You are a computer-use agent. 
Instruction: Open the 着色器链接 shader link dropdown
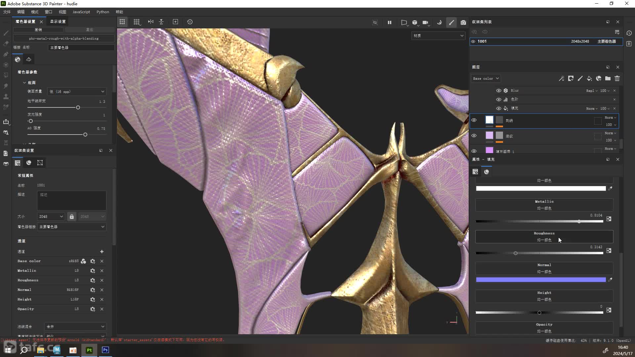point(72,227)
